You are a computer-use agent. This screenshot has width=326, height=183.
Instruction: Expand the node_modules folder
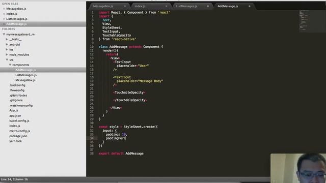(x=7, y=54)
